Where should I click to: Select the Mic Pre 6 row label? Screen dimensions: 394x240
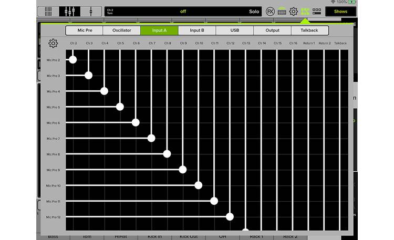point(53,123)
